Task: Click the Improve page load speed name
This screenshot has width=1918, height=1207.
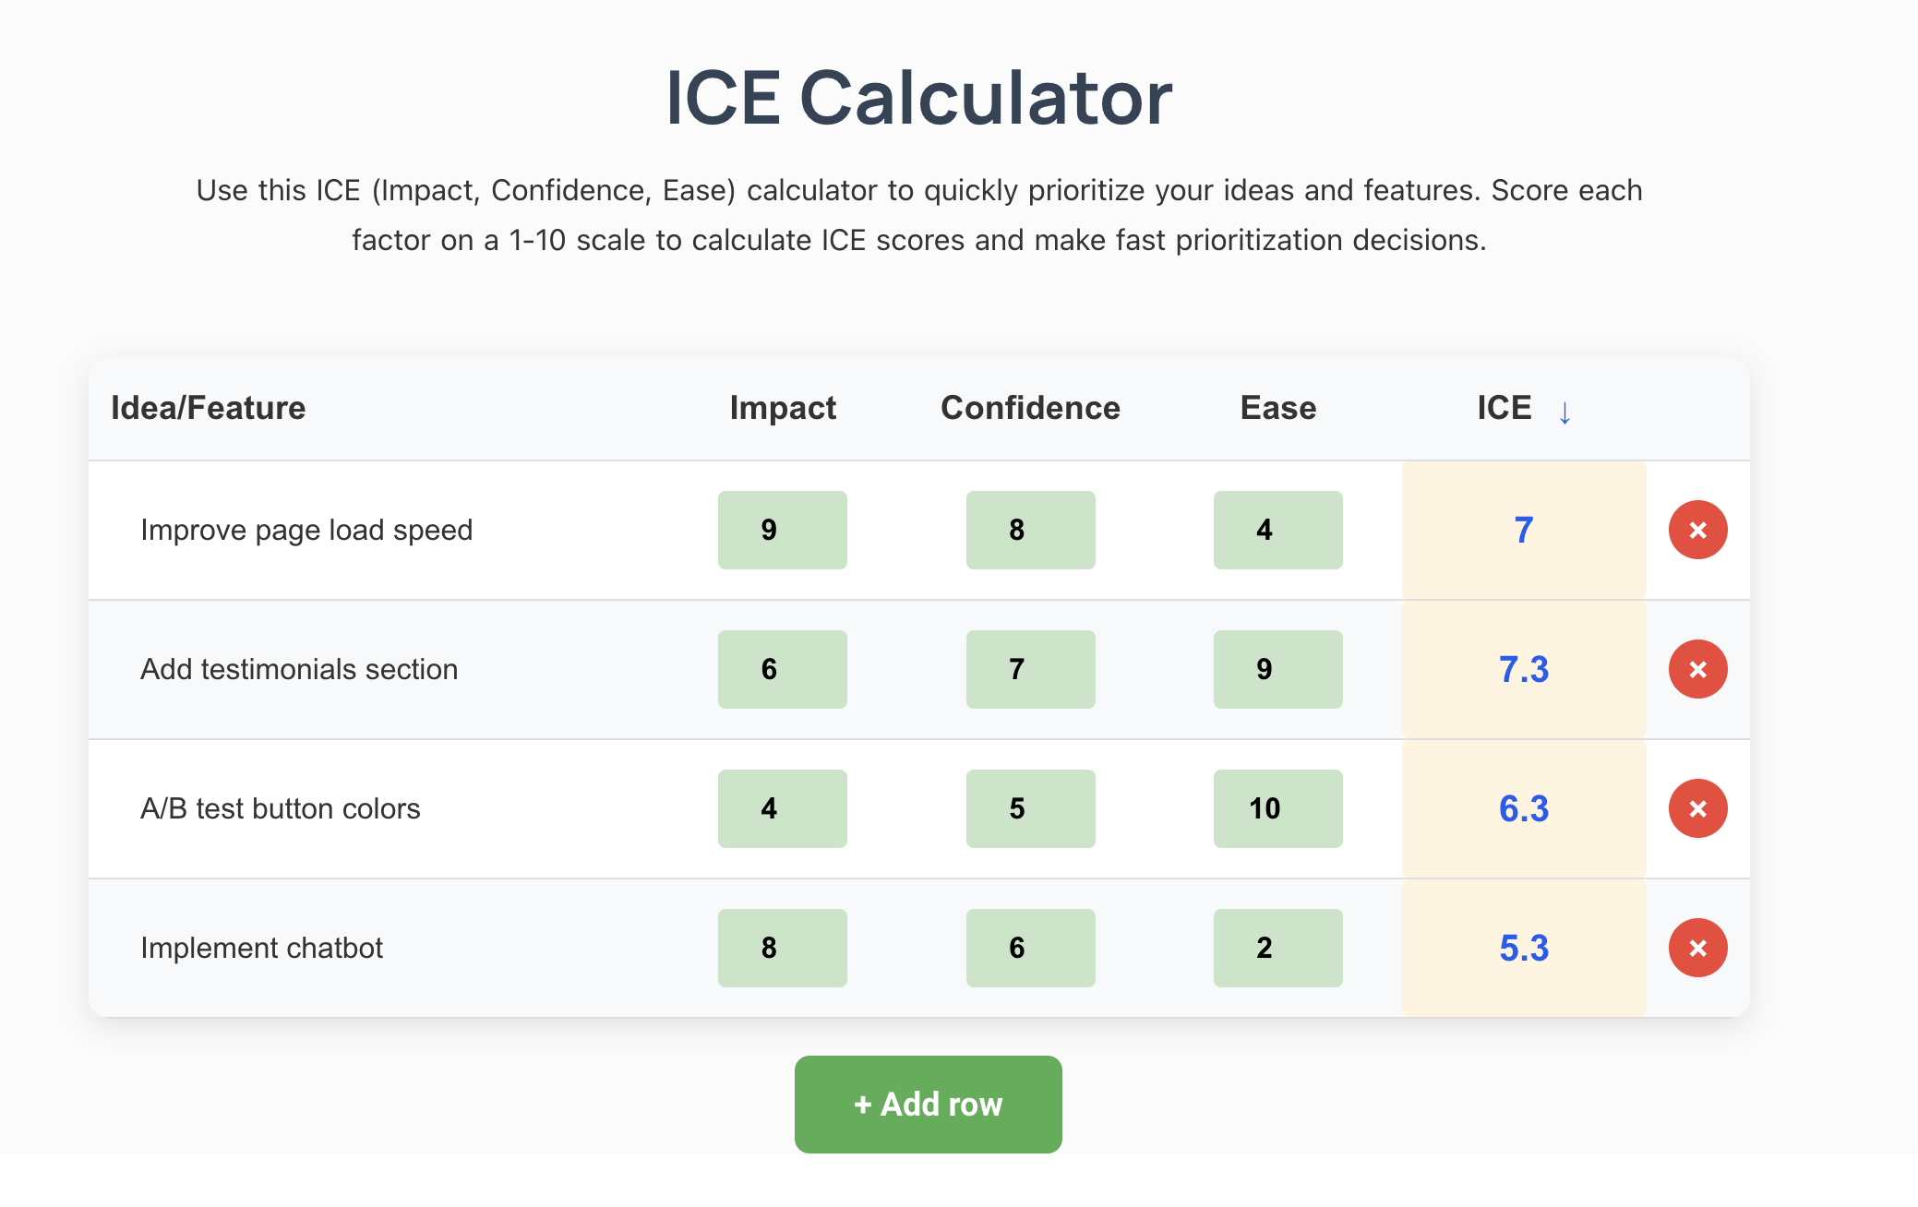Action: pos(306,530)
